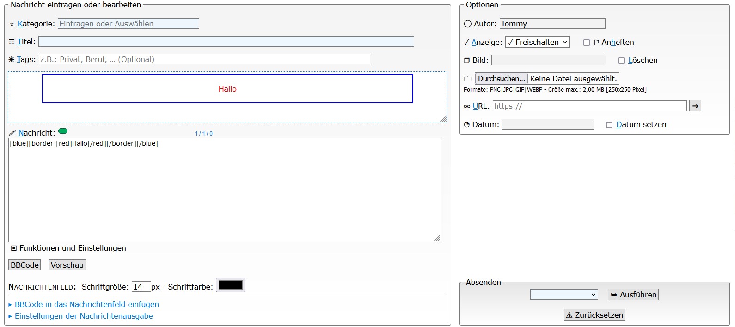Click the clock icon before Datum

click(x=467, y=125)
